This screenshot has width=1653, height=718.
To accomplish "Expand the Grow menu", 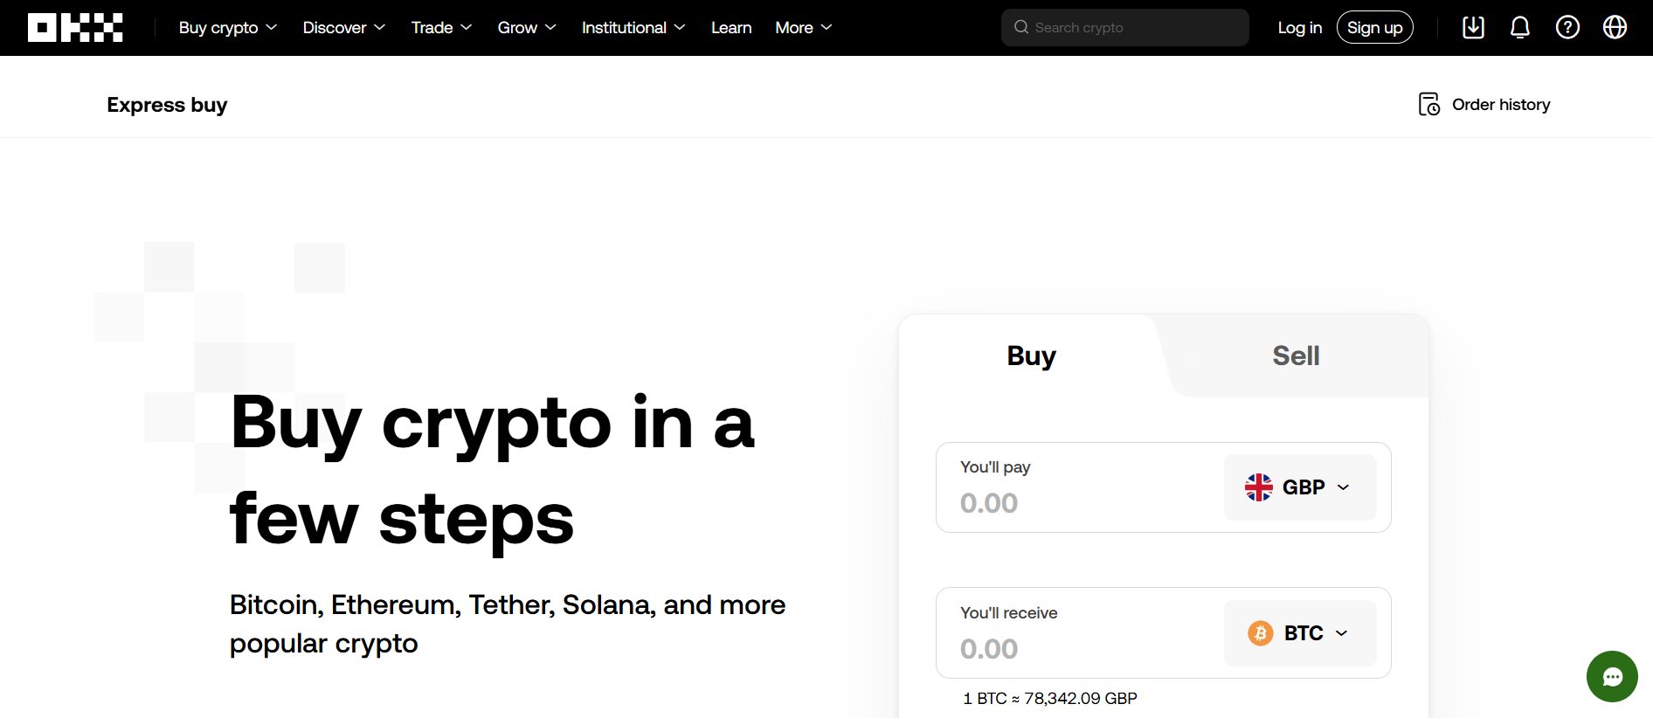I will 527,28.
